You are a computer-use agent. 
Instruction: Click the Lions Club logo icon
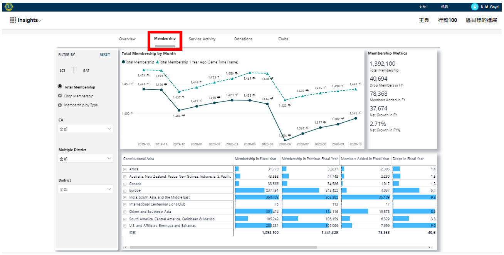point(9,7)
